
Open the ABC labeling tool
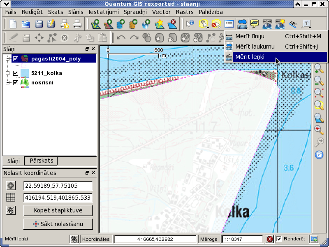293,24
